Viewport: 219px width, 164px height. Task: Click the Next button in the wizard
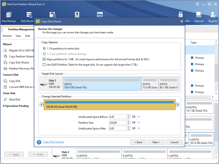(x=156, y=142)
